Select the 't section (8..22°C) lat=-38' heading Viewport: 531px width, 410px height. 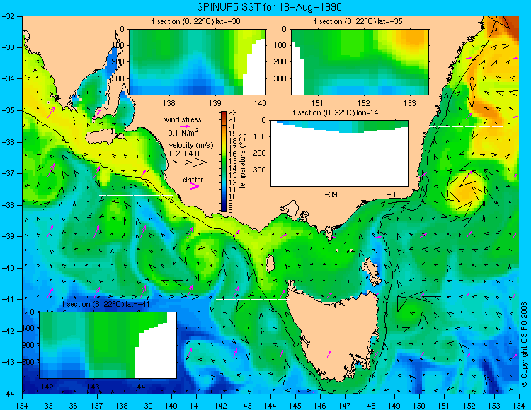(x=196, y=22)
